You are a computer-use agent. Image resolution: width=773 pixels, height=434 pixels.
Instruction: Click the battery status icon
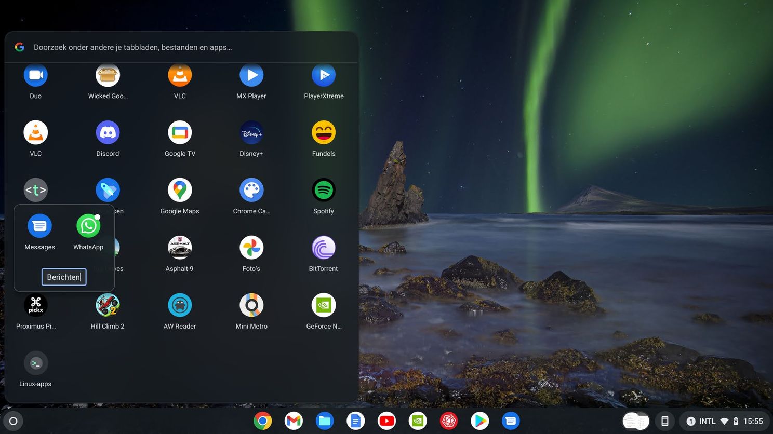[x=736, y=421]
